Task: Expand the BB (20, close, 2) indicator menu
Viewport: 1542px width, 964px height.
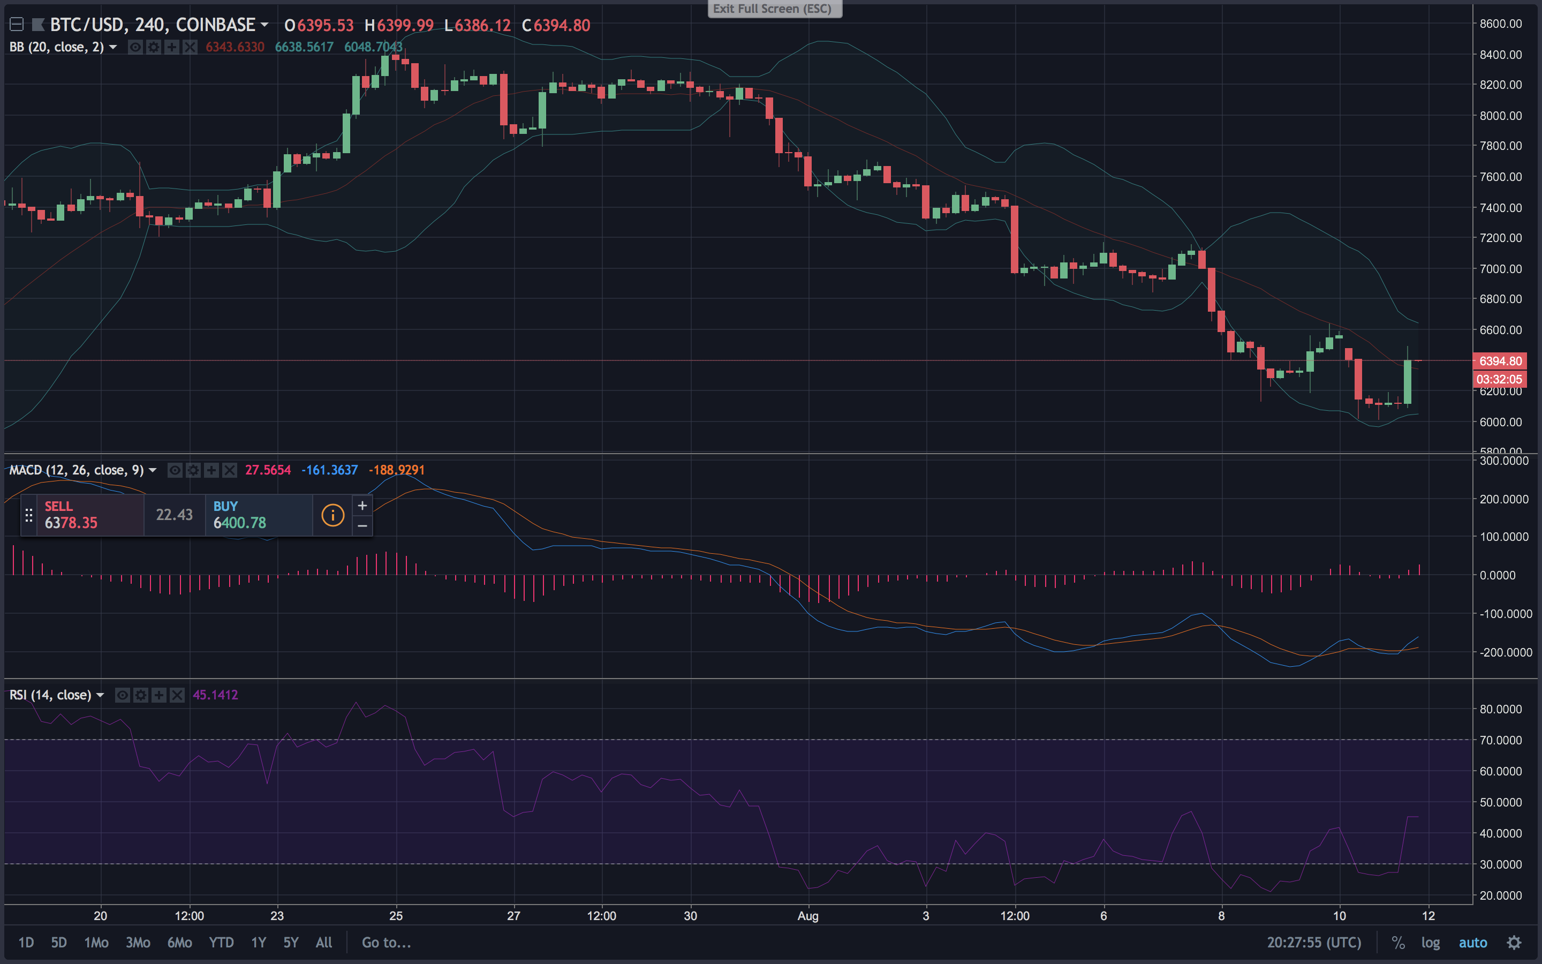Action: coord(113,47)
